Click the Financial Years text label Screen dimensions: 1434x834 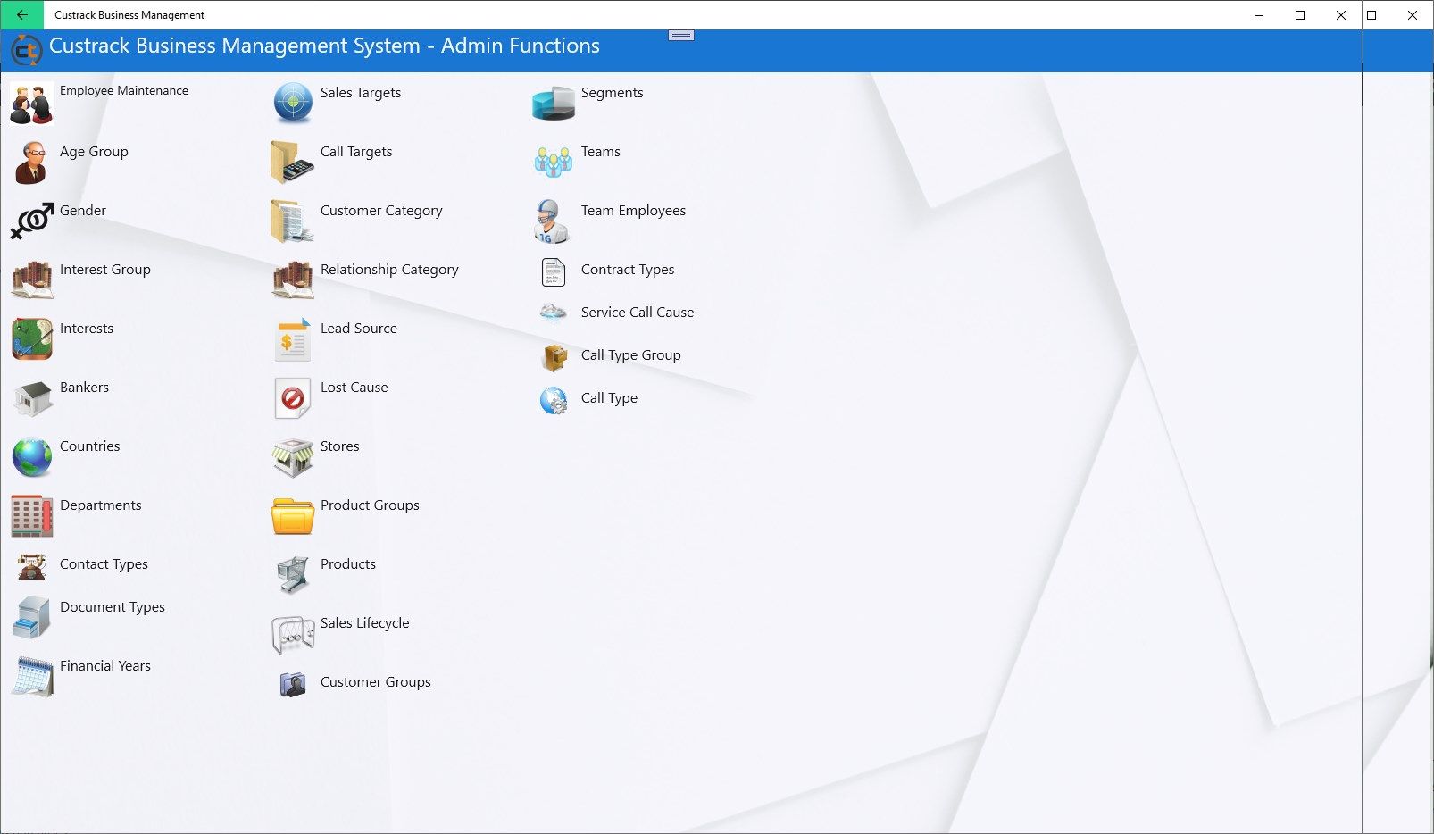click(105, 666)
